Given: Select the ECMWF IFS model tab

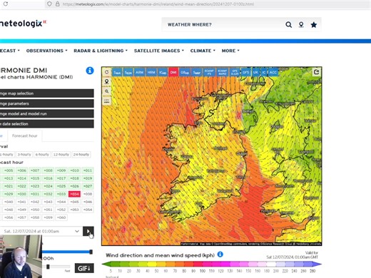Looking at the screenshot, I should point(209,72).
